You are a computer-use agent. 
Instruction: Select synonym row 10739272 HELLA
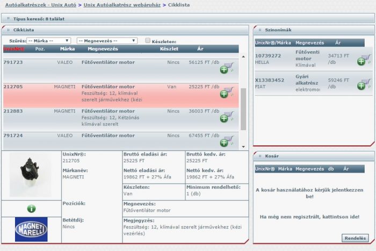coord(313,59)
